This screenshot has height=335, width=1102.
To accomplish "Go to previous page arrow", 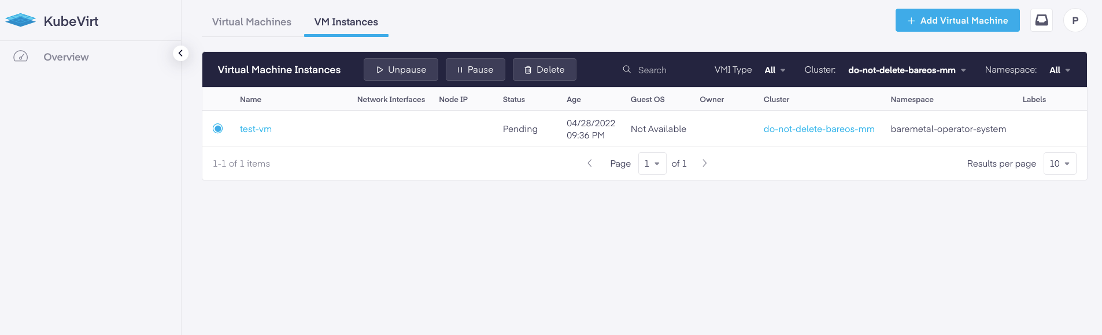I will (x=590, y=163).
